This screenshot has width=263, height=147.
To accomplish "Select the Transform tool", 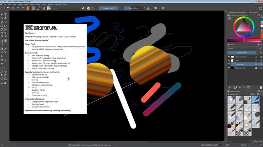I will click(x=2, y=41).
